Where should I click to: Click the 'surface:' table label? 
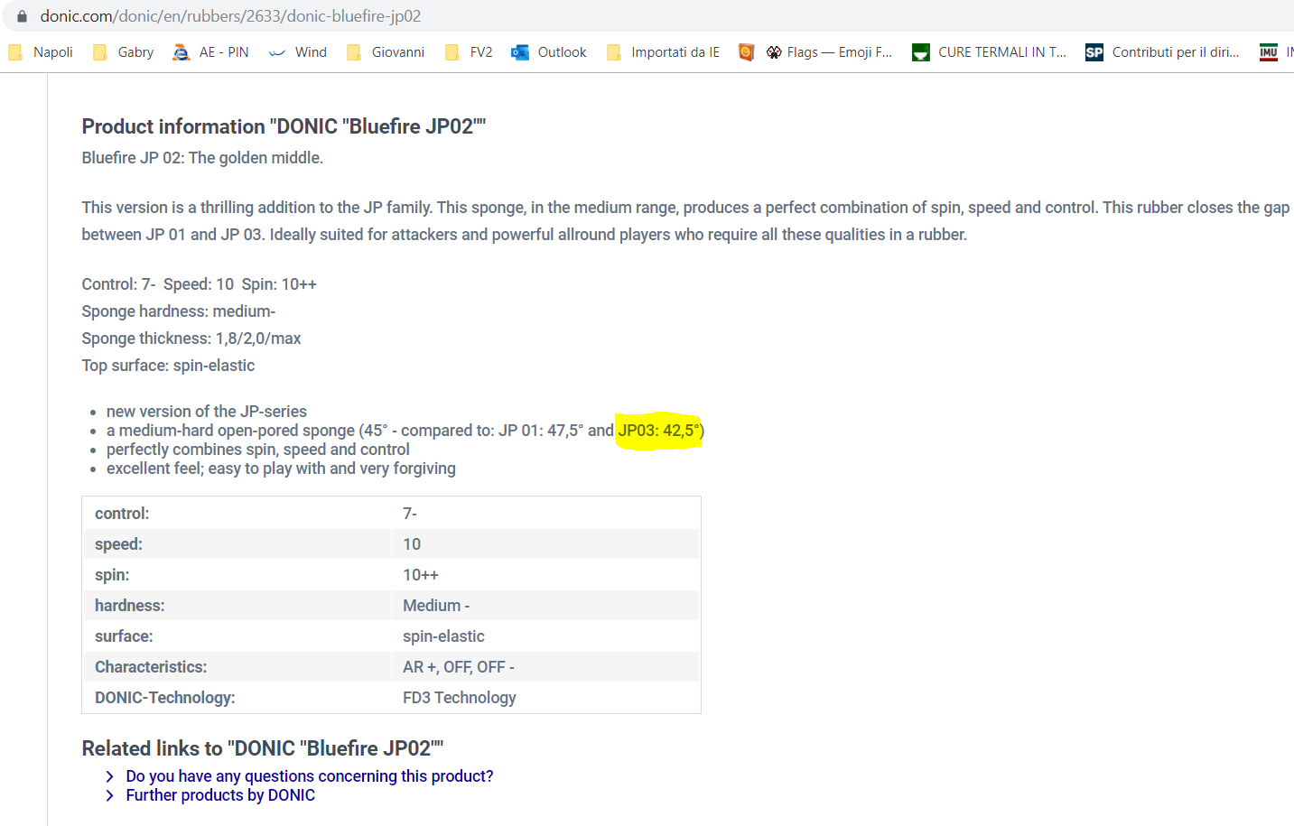[124, 636]
